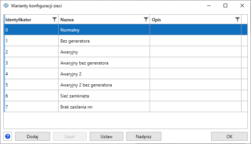
Task: Confirm the dialog with OK
Action: [229, 136]
